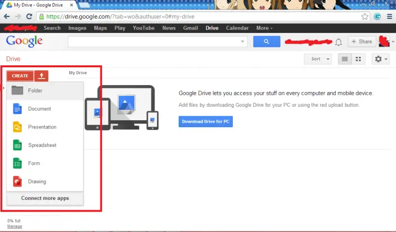The height and width of the screenshot is (232, 396).
Task: Open Gmail in the Google bar
Action: [x=191, y=28]
